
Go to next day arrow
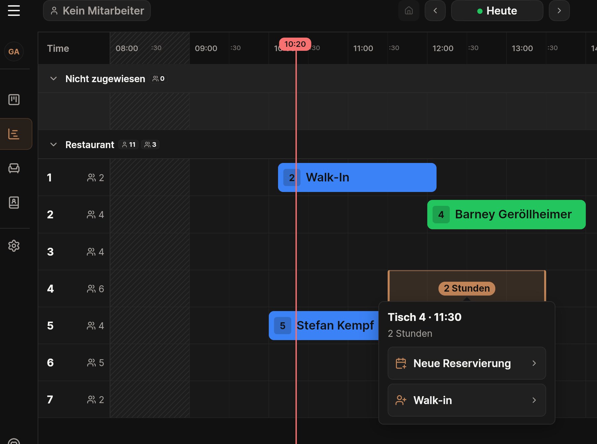coord(559,11)
